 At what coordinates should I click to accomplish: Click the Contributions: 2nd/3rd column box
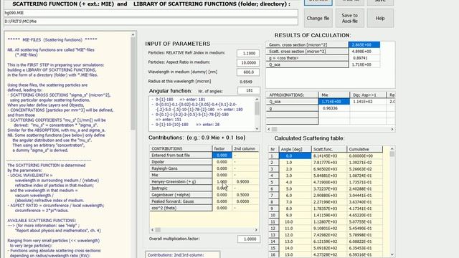tap(183, 255)
